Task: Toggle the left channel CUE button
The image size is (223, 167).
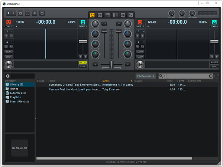Action: tap(104, 23)
